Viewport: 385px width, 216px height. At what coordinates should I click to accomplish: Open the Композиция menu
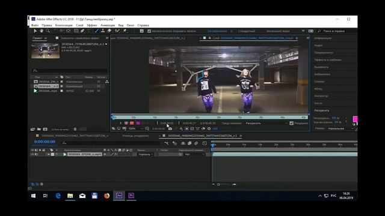point(64,25)
